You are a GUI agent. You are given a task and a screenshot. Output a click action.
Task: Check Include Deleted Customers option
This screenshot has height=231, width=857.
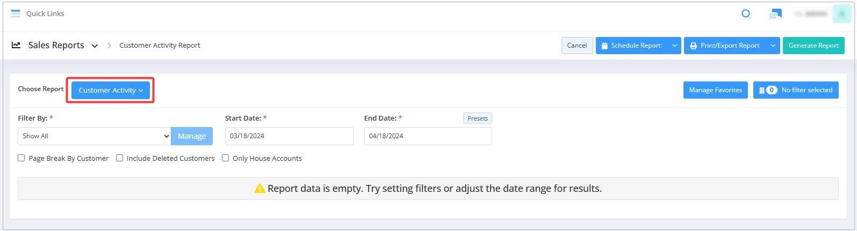pos(120,158)
